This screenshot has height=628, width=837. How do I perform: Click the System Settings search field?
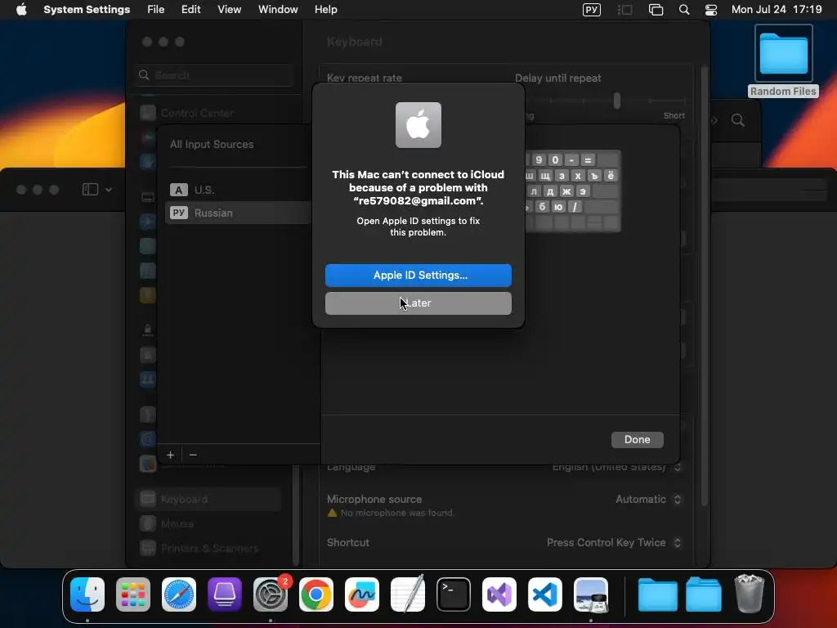pos(215,75)
